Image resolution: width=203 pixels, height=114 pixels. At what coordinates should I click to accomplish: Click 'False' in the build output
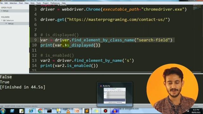point(6,77)
